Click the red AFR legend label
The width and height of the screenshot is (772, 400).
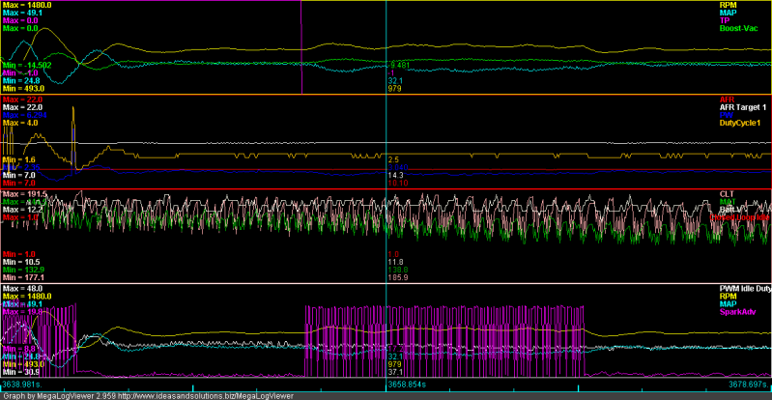[727, 99]
